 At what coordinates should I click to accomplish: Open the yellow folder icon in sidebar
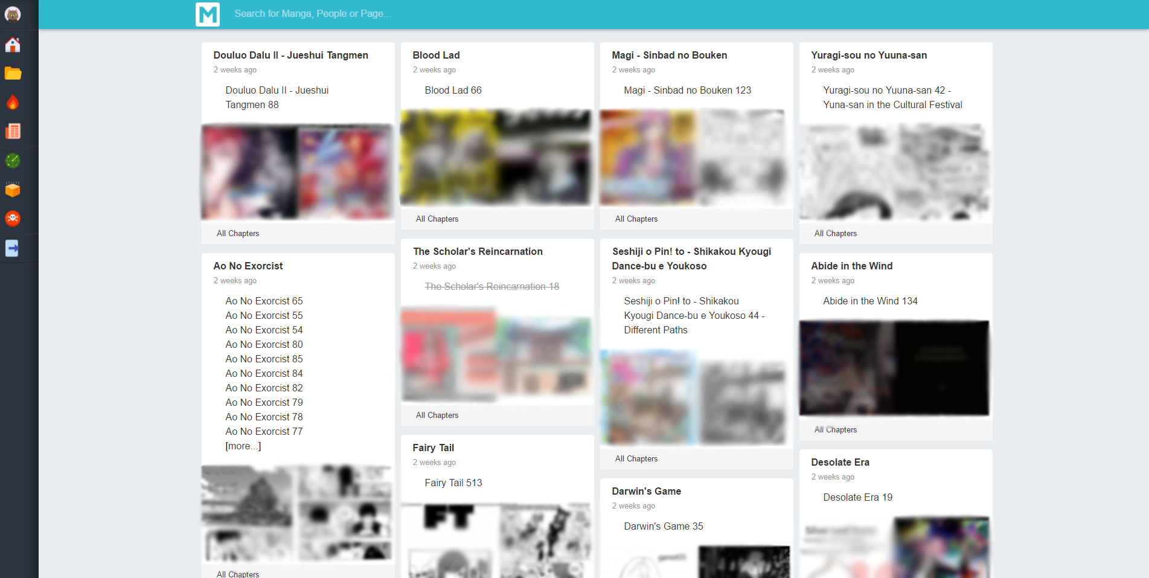pyautogui.click(x=13, y=74)
